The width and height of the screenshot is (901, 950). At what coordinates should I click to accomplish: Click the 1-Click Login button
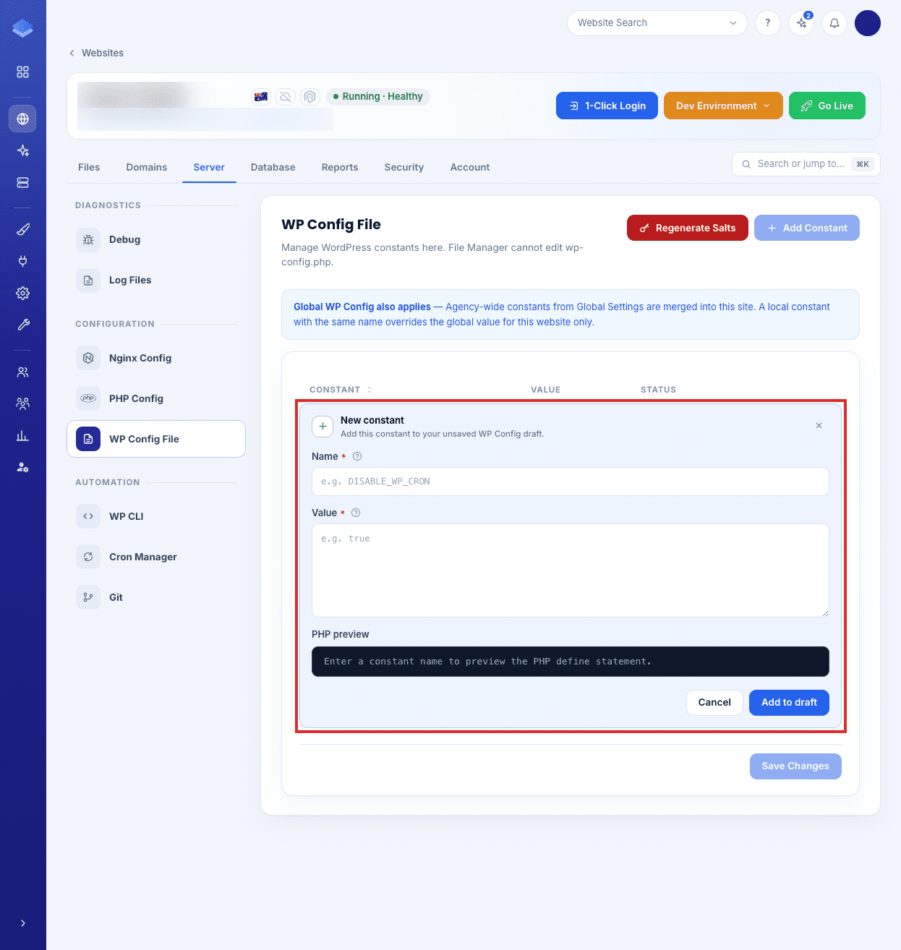(607, 106)
